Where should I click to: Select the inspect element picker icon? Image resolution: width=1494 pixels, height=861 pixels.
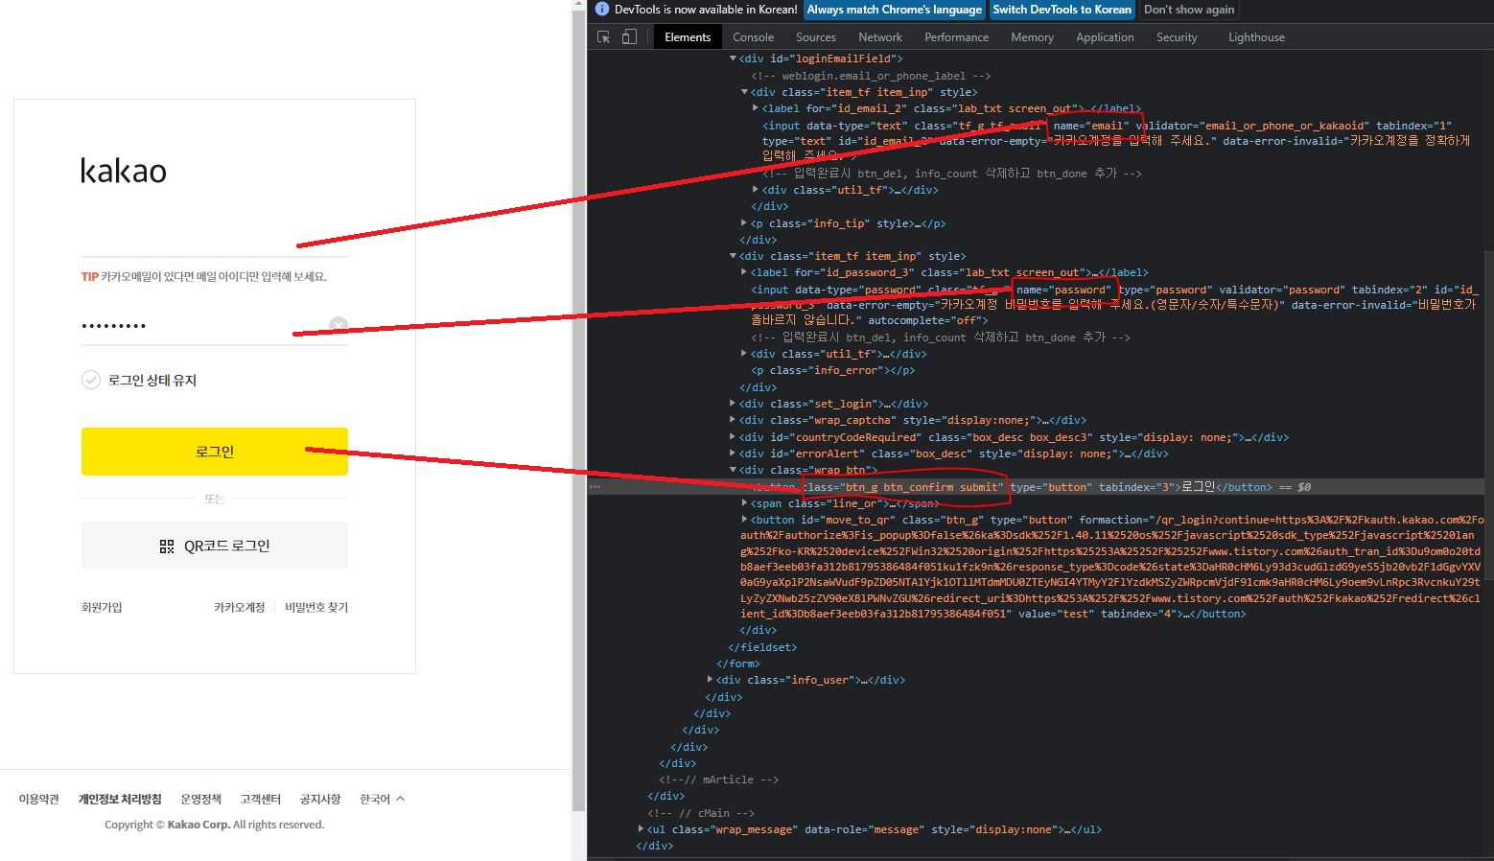point(603,37)
